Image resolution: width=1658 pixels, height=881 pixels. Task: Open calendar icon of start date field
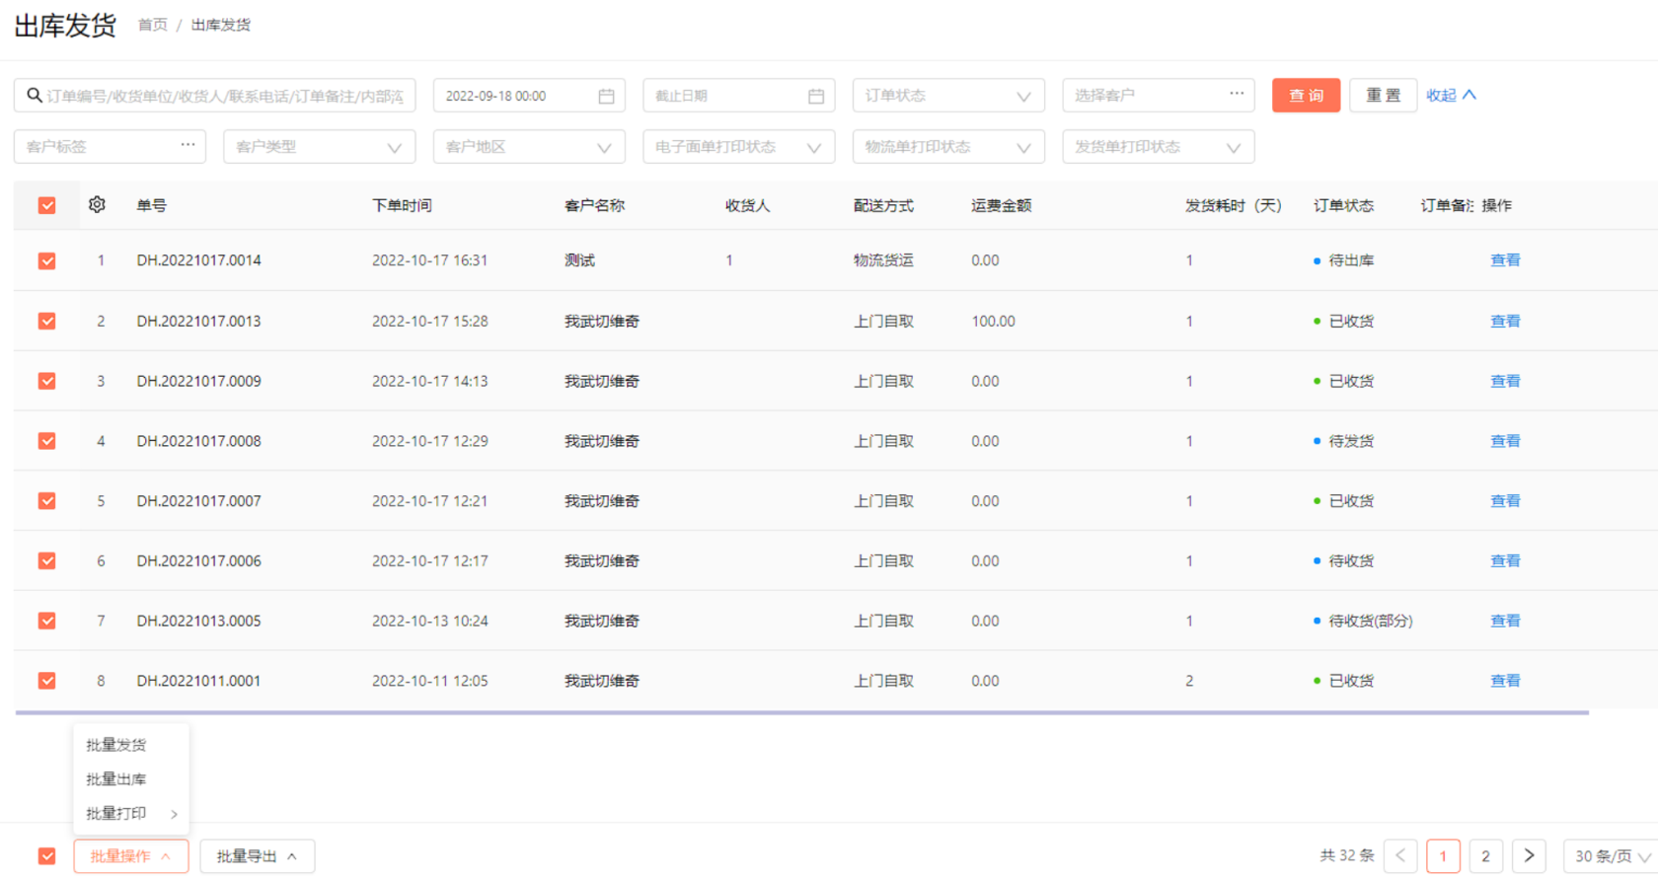pyautogui.click(x=606, y=96)
